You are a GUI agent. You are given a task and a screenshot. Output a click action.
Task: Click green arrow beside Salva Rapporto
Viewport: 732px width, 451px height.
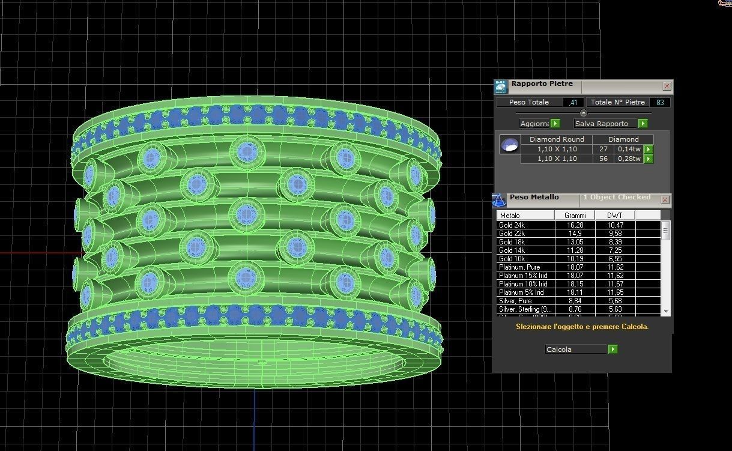tap(643, 124)
